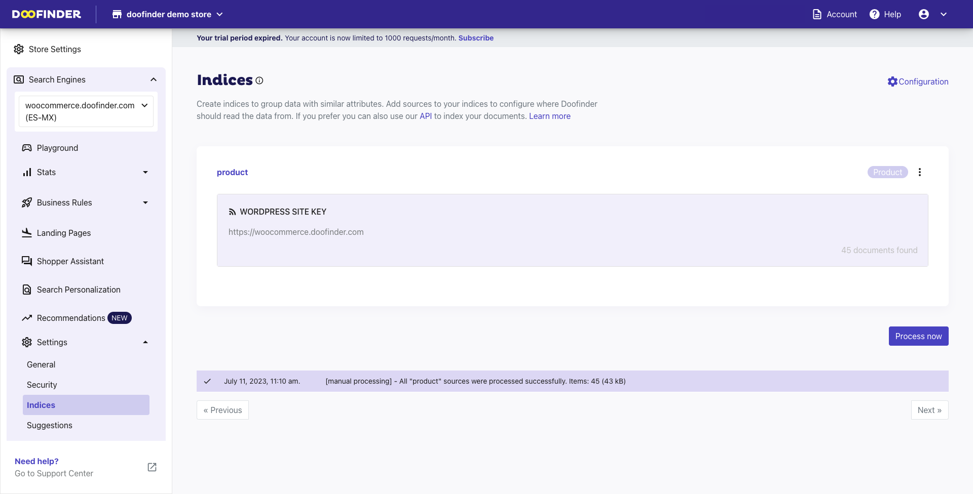Open the product index link
973x494 pixels.
(x=232, y=172)
